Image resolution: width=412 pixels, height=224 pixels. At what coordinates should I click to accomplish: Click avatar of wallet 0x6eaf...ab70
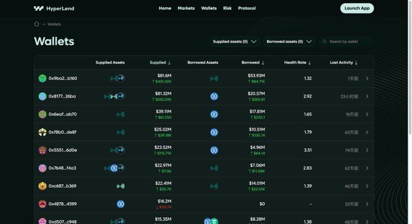(x=42, y=114)
